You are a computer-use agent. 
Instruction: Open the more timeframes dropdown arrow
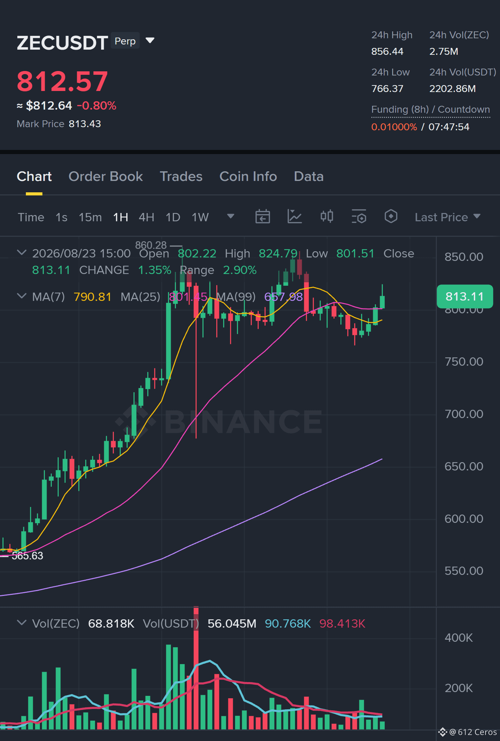pyautogui.click(x=231, y=216)
